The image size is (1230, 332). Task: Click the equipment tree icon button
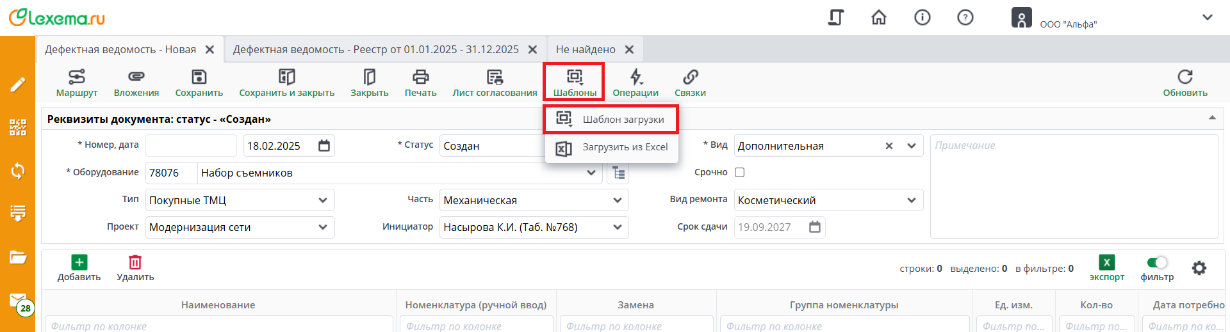pyautogui.click(x=618, y=173)
